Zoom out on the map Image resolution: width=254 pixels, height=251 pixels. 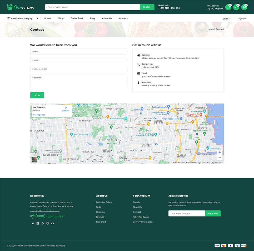pos(220,158)
